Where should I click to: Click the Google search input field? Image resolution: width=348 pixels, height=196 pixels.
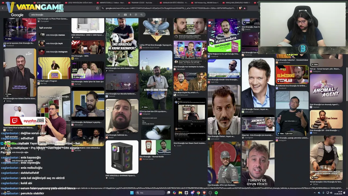pyautogui.click(x=73, y=15)
